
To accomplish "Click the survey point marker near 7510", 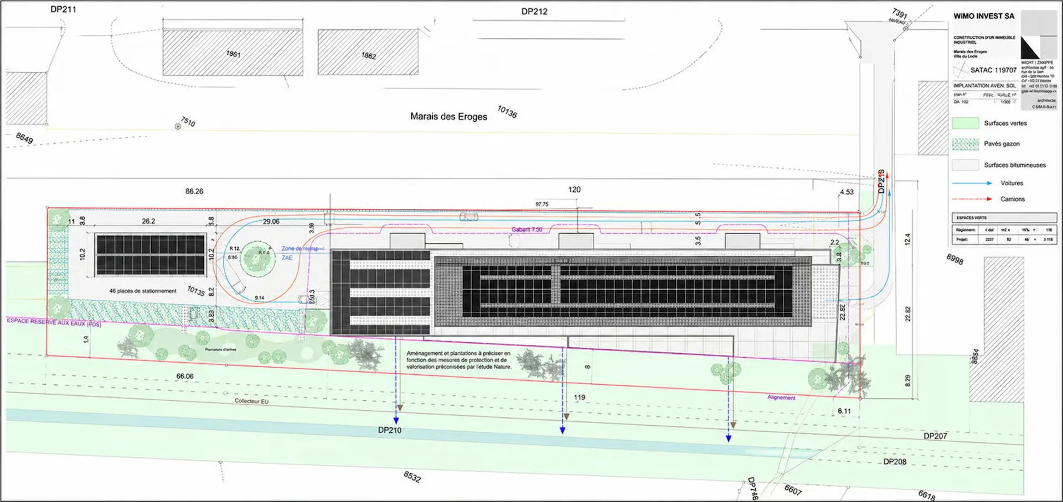I will pos(178,127).
